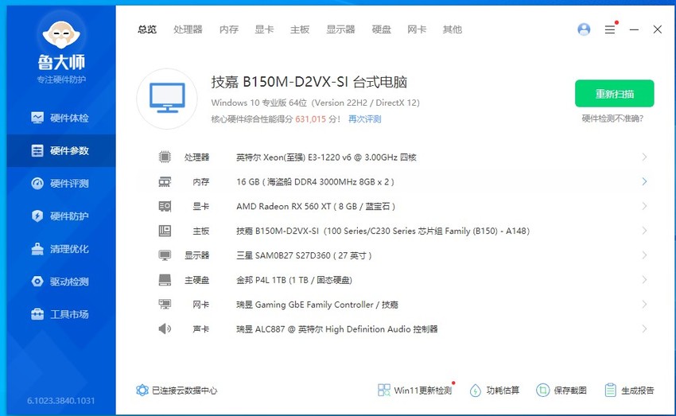Expand the 内存 row chevron
This screenshot has height=416, width=676.
point(644,181)
